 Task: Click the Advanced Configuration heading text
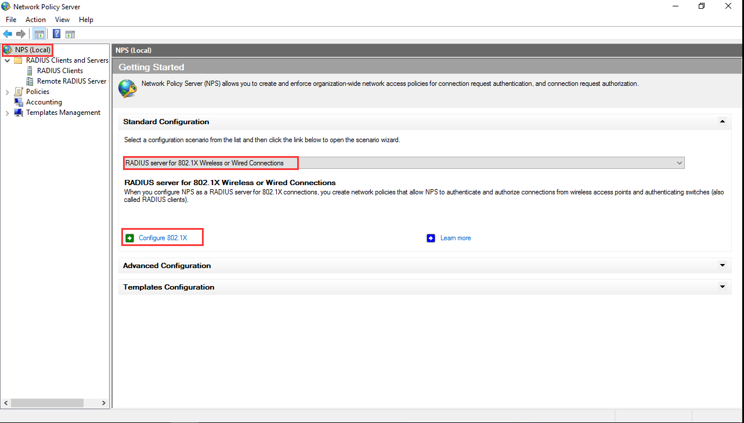coord(167,265)
